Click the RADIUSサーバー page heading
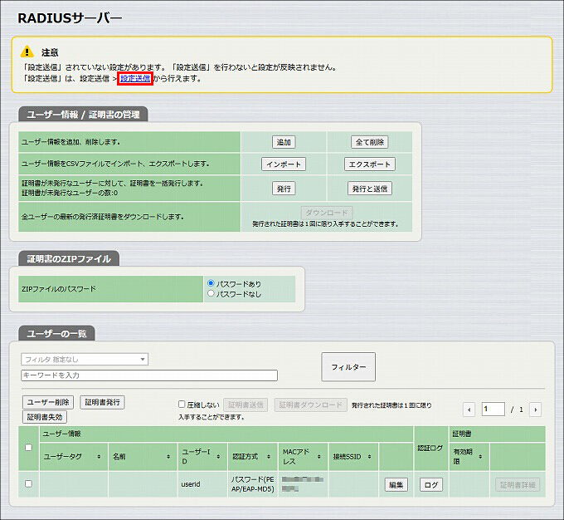The width and height of the screenshot is (564, 520). click(70, 18)
